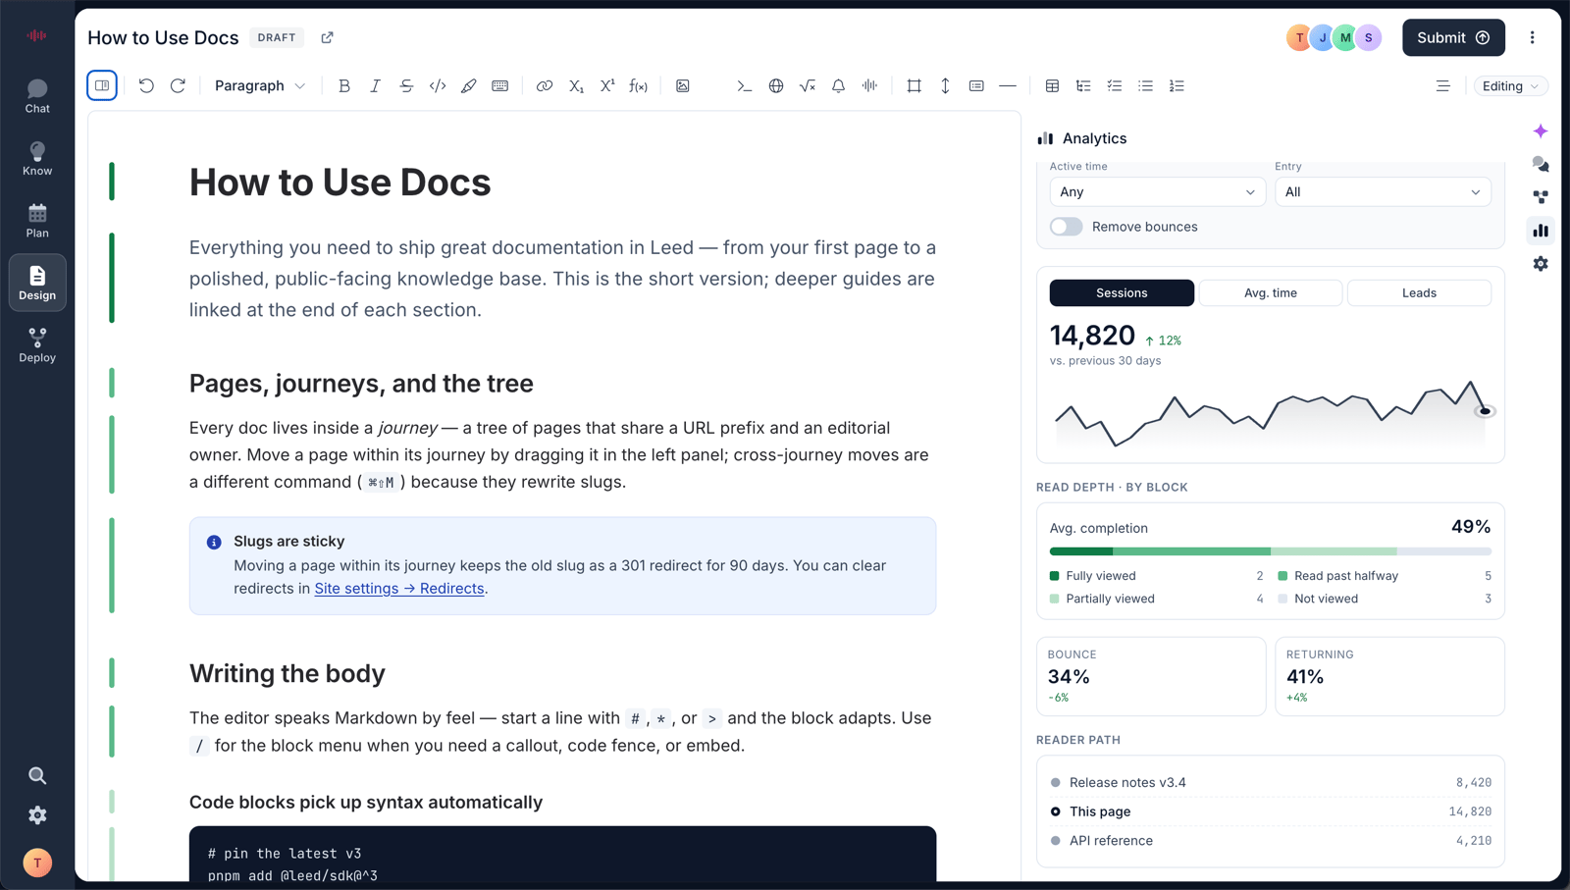
Task: Redo the last edit
Action: pos(178,85)
